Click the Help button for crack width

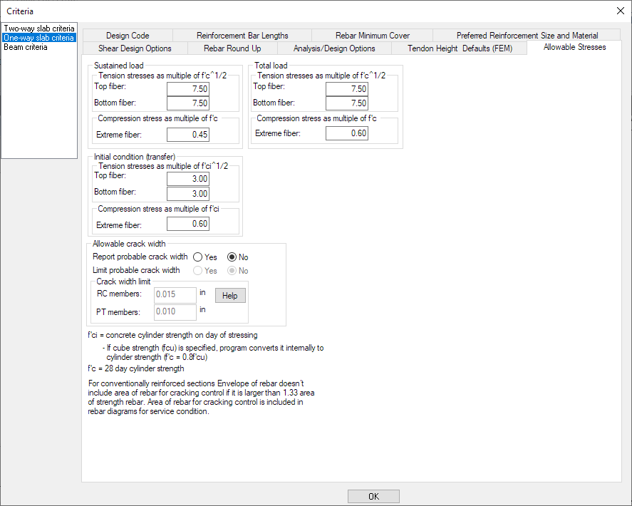pyautogui.click(x=230, y=296)
